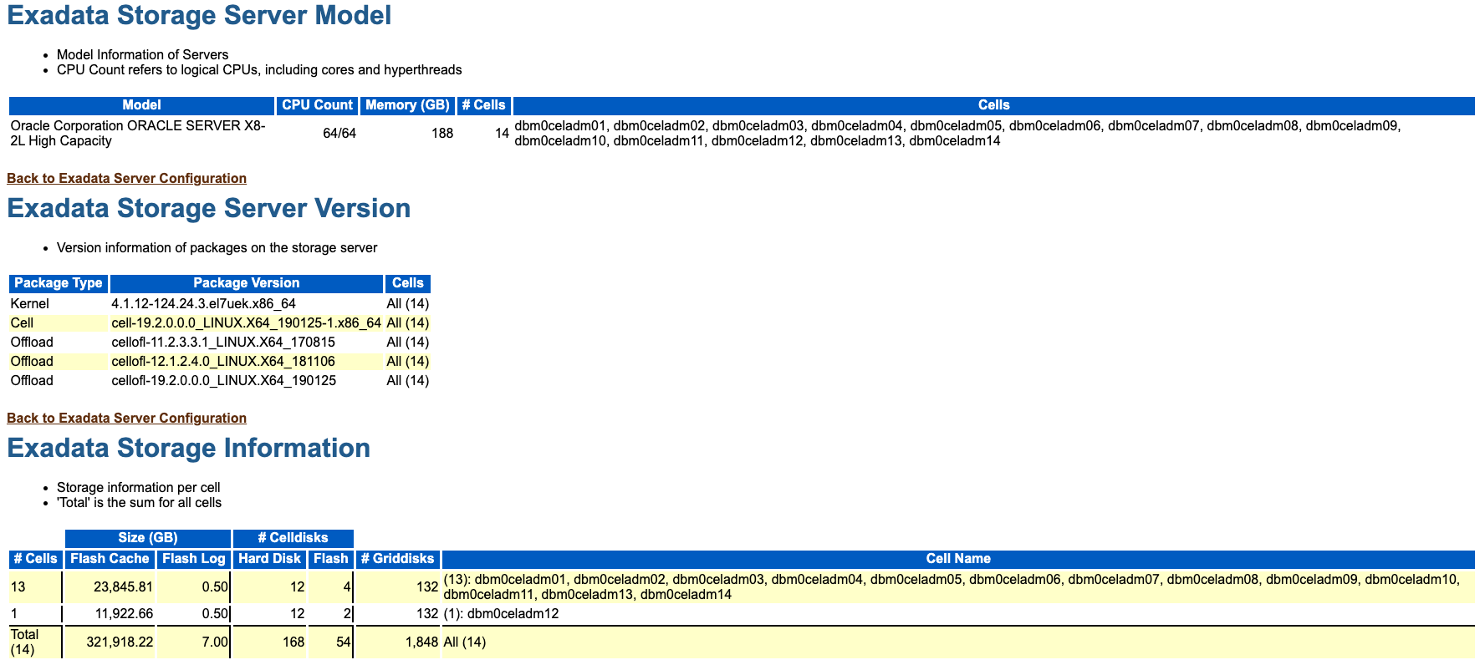Click the cellofl-19.2.0.0.0_LINUX.X64_190125 version
Image resolution: width=1480 pixels, height=665 pixels.
pos(224,381)
